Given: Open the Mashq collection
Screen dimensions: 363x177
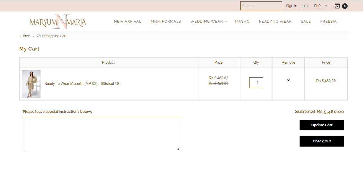Looking at the screenshot, I should 242,21.
